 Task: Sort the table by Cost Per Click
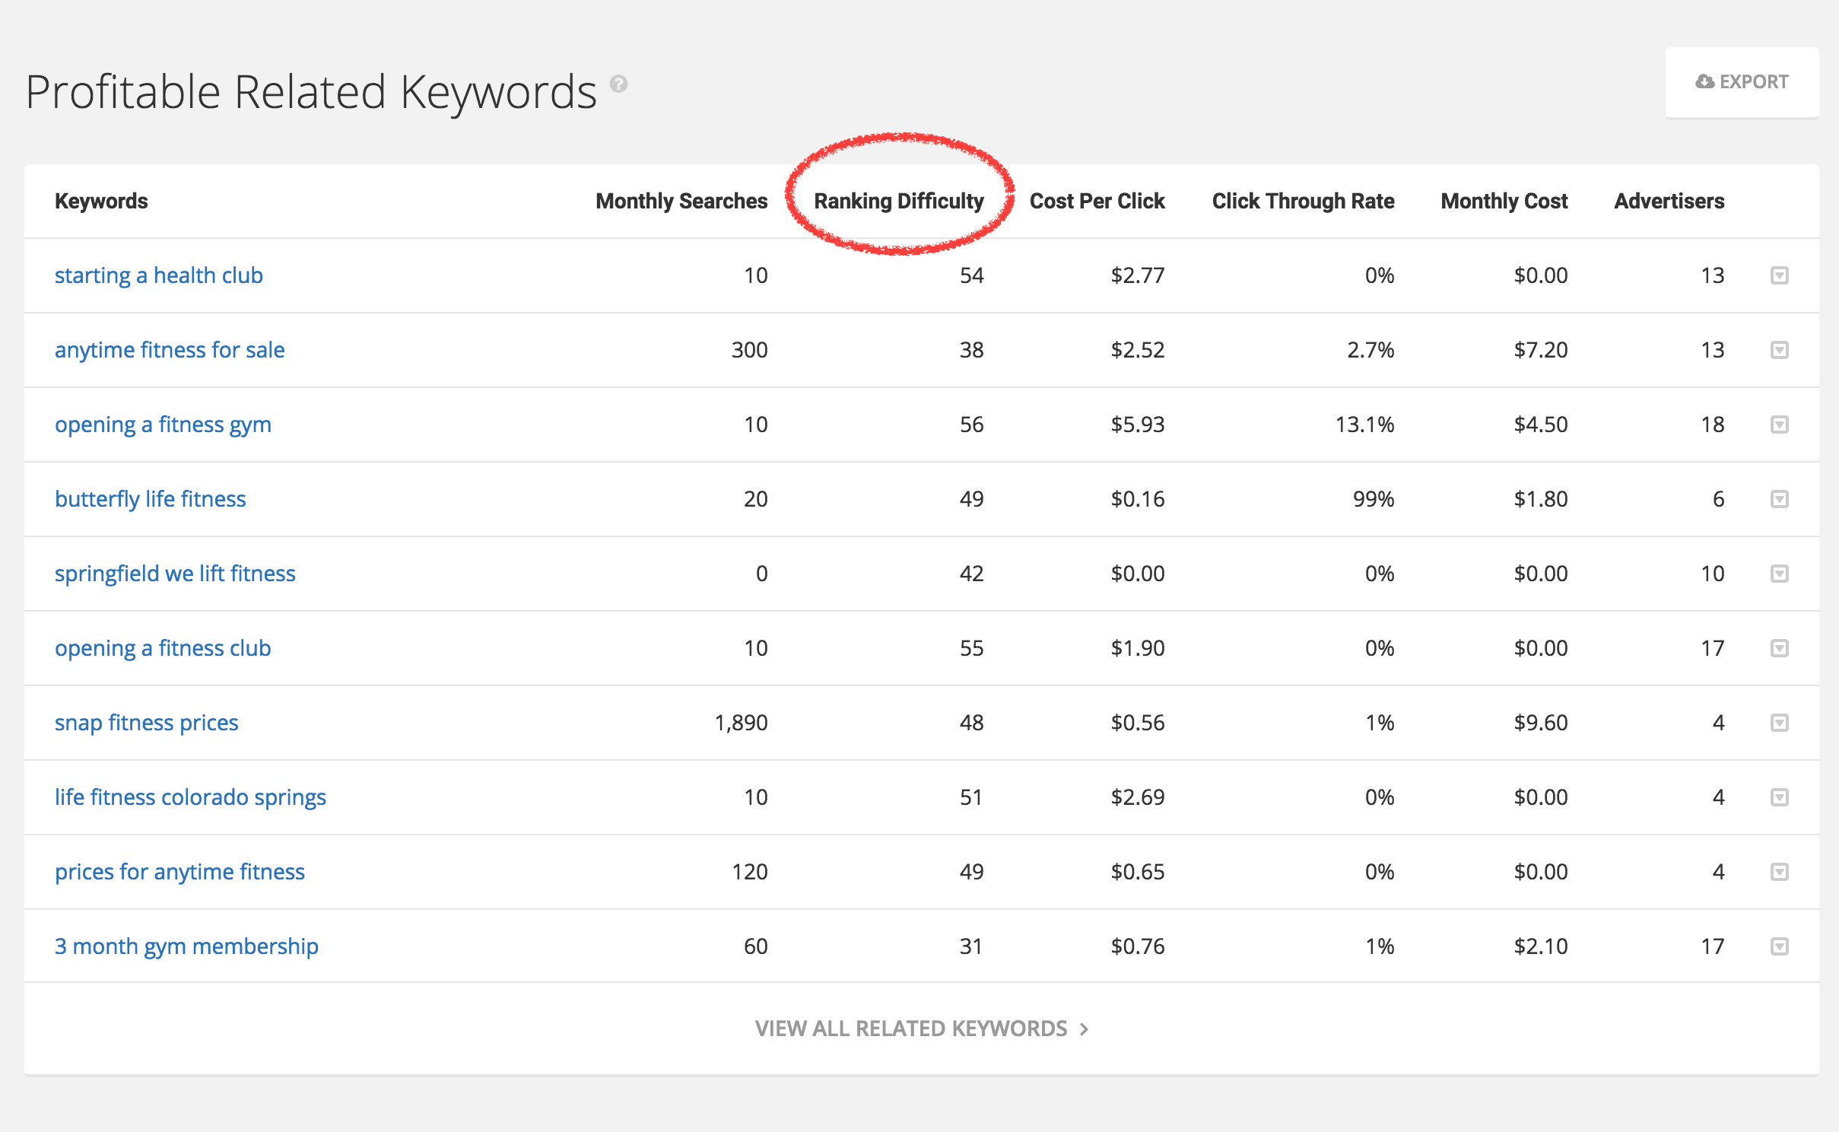(1097, 201)
